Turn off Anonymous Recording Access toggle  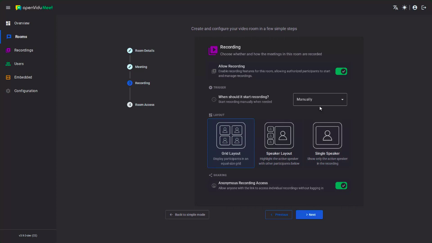(341, 186)
